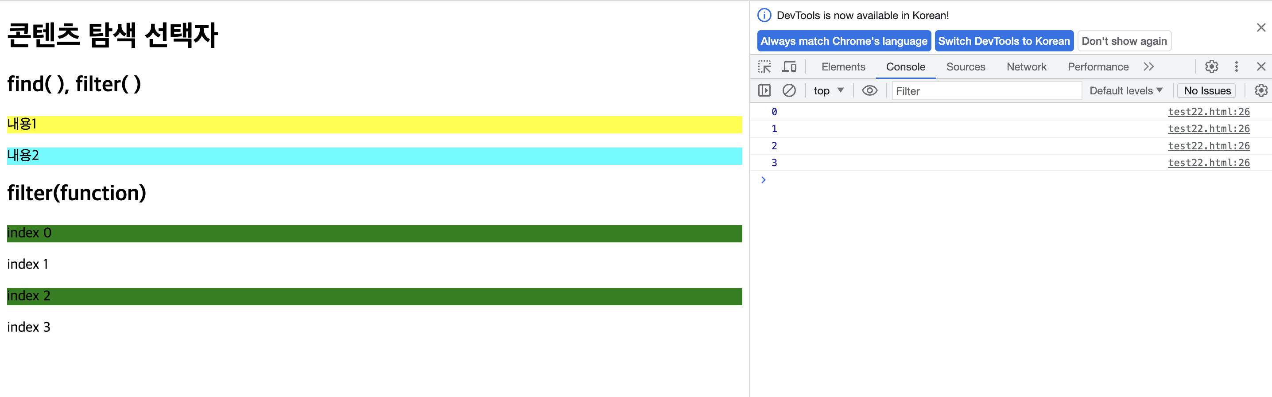Switch to the Sources tab
The width and height of the screenshot is (1272, 397).
(x=966, y=66)
